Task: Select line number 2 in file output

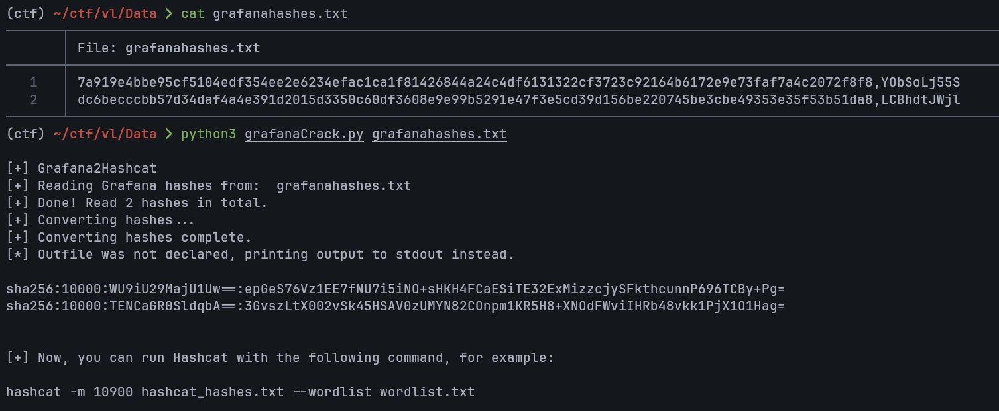Action: pyautogui.click(x=34, y=100)
